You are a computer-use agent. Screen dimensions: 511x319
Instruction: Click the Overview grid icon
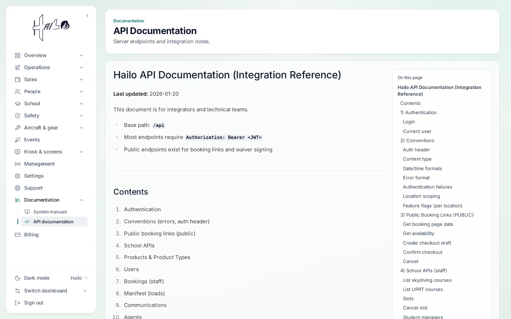click(x=18, y=56)
